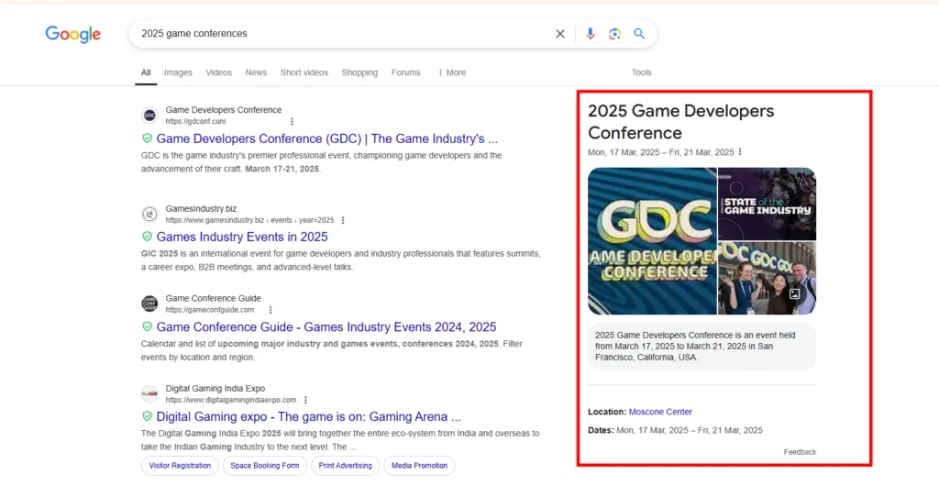Open Game Conference Guide result link
The width and height of the screenshot is (939, 497).
326,327
